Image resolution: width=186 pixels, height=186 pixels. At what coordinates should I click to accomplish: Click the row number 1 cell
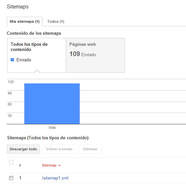(20, 178)
